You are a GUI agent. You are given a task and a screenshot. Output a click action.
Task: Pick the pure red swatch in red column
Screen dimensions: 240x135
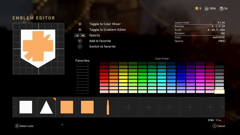[104, 78]
